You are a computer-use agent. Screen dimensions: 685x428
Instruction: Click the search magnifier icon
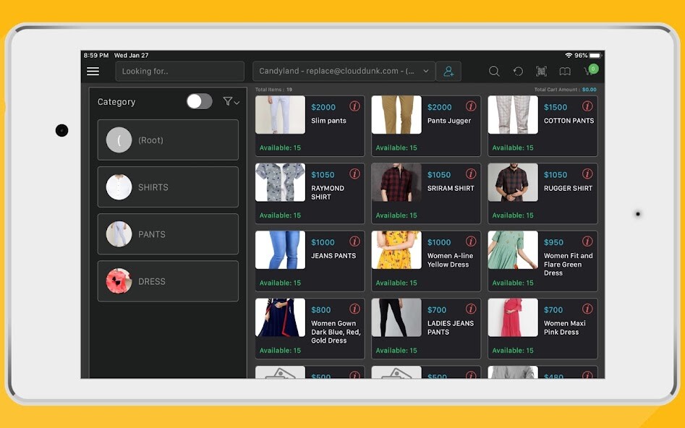(x=494, y=71)
